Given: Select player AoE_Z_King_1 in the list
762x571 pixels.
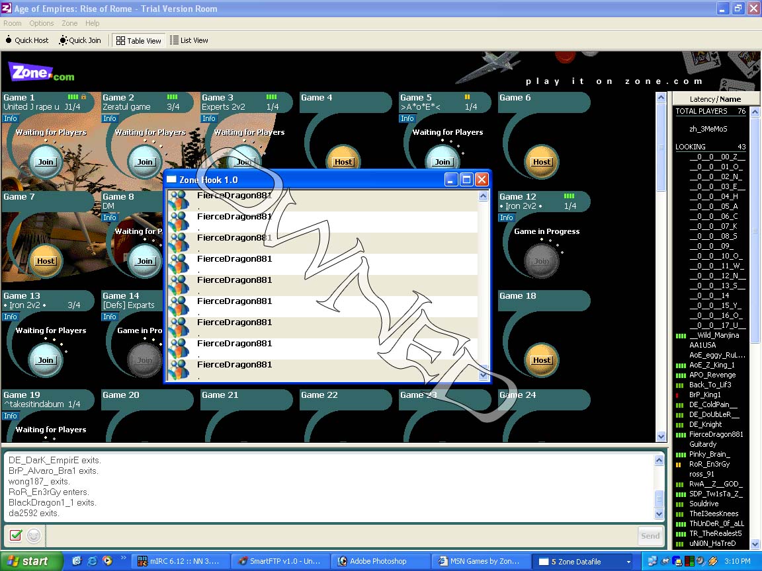Looking at the screenshot, I should [x=710, y=365].
